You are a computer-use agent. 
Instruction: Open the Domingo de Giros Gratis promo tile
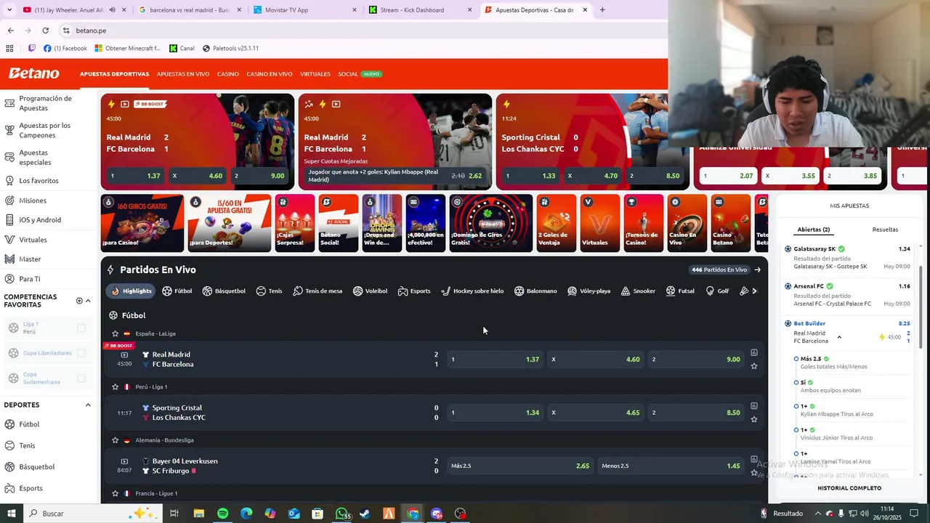coord(490,223)
